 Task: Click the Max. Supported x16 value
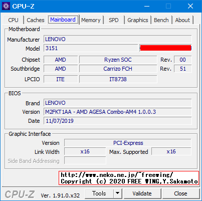[x=171, y=151]
